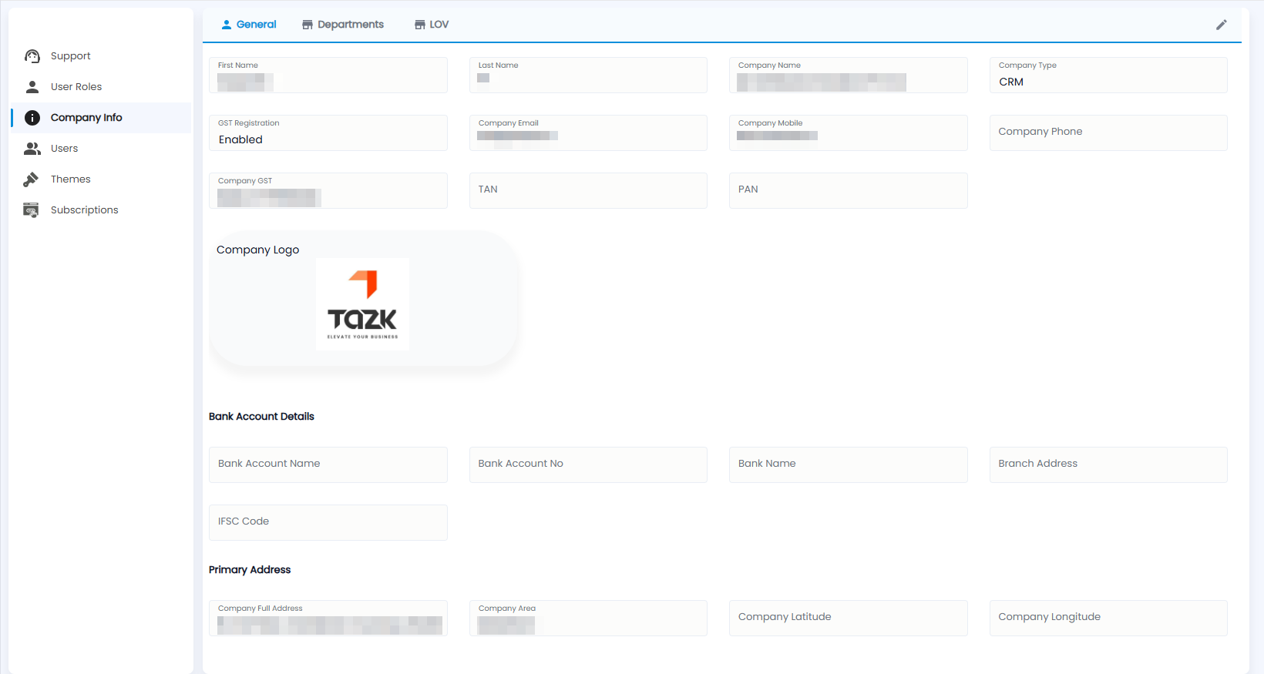
Task: Click the First Name field
Action: point(328,75)
